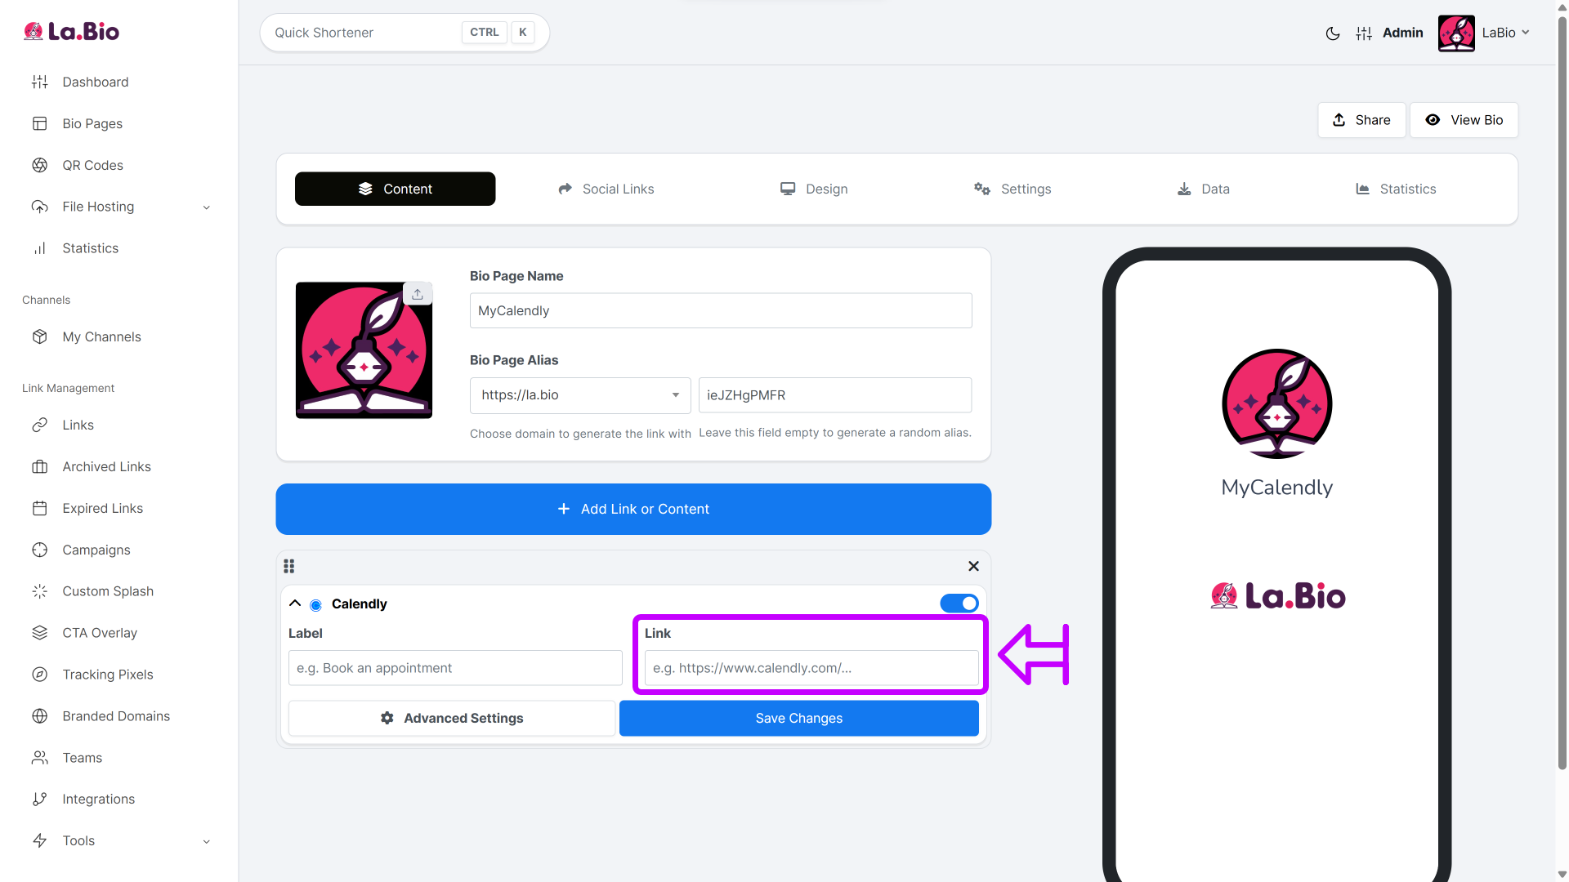The width and height of the screenshot is (1569, 882).
Task: Open the LaBio user account menu
Action: (x=1484, y=33)
